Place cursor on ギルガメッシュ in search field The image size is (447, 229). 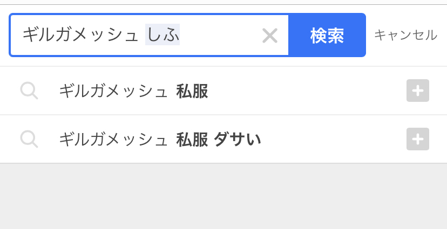point(80,36)
